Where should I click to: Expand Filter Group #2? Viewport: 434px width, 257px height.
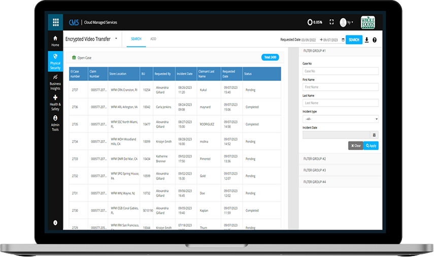[x=340, y=159]
